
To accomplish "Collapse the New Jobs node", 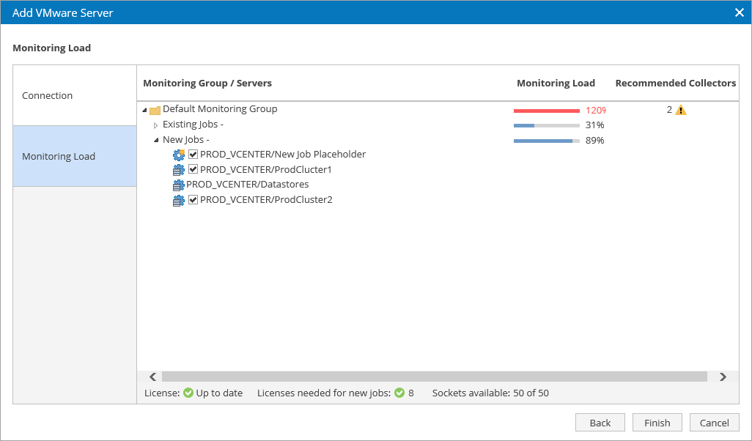I will 156,141.
